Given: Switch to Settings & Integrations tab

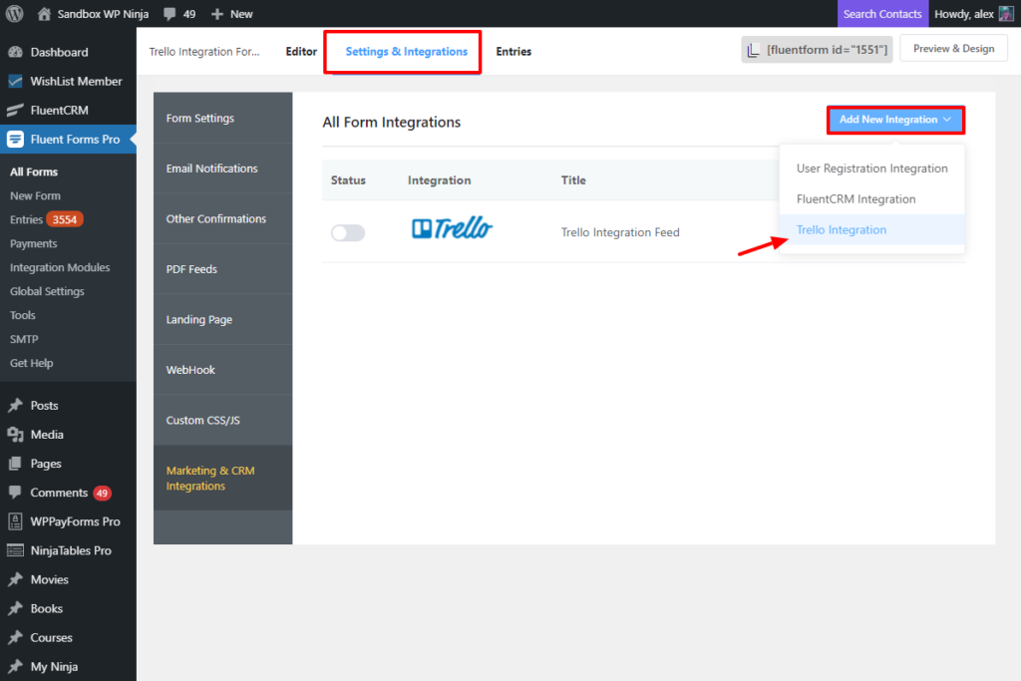Looking at the screenshot, I should [x=407, y=52].
